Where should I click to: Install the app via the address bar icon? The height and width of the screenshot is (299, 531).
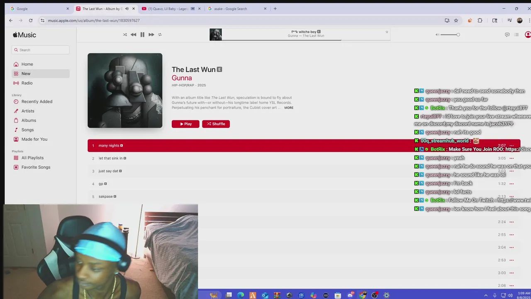coord(447,20)
